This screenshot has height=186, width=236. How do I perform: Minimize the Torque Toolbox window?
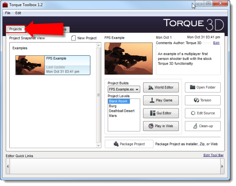coord(200,3)
